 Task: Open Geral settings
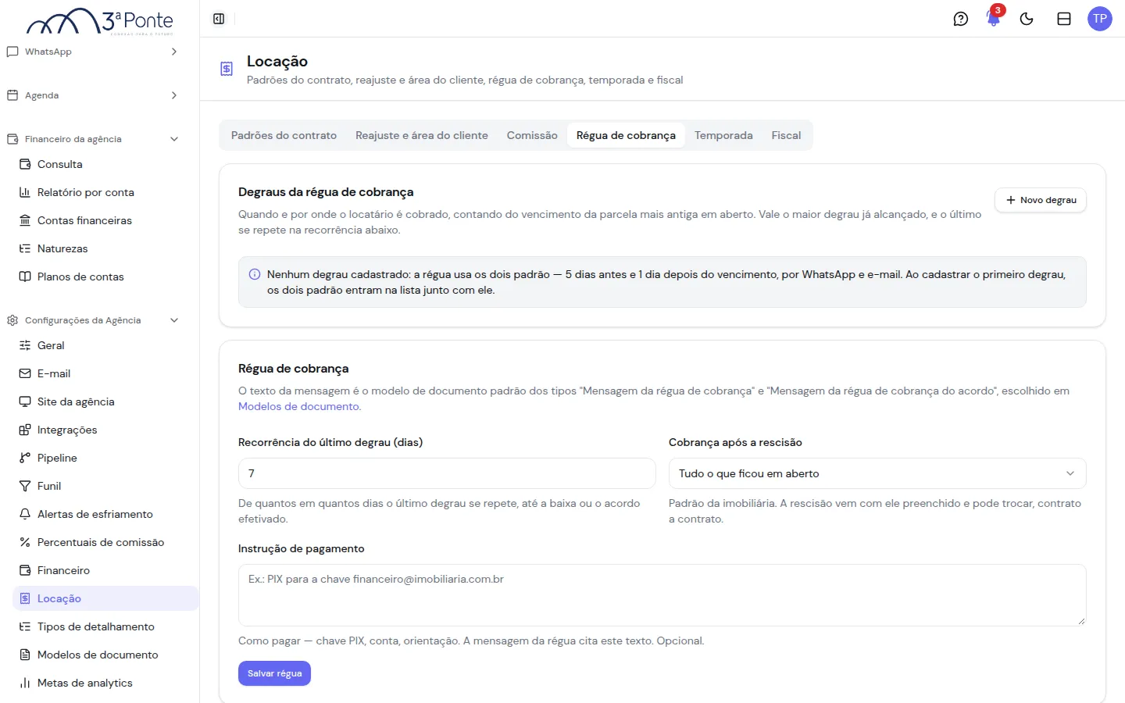(x=106, y=345)
